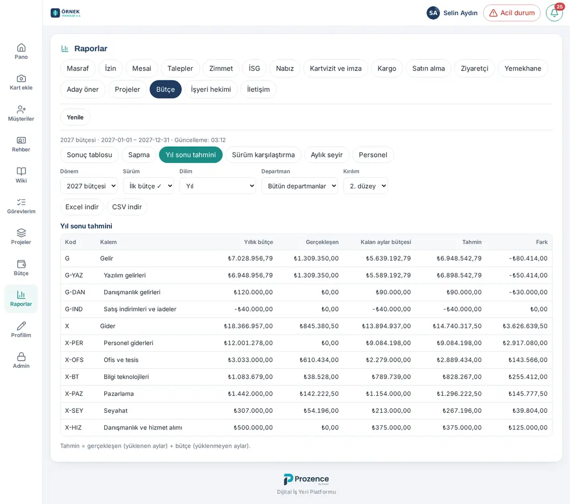This screenshot has height=504, width=570.
Task: Click the Kart ekle camera icon
Action: (21, 79)
